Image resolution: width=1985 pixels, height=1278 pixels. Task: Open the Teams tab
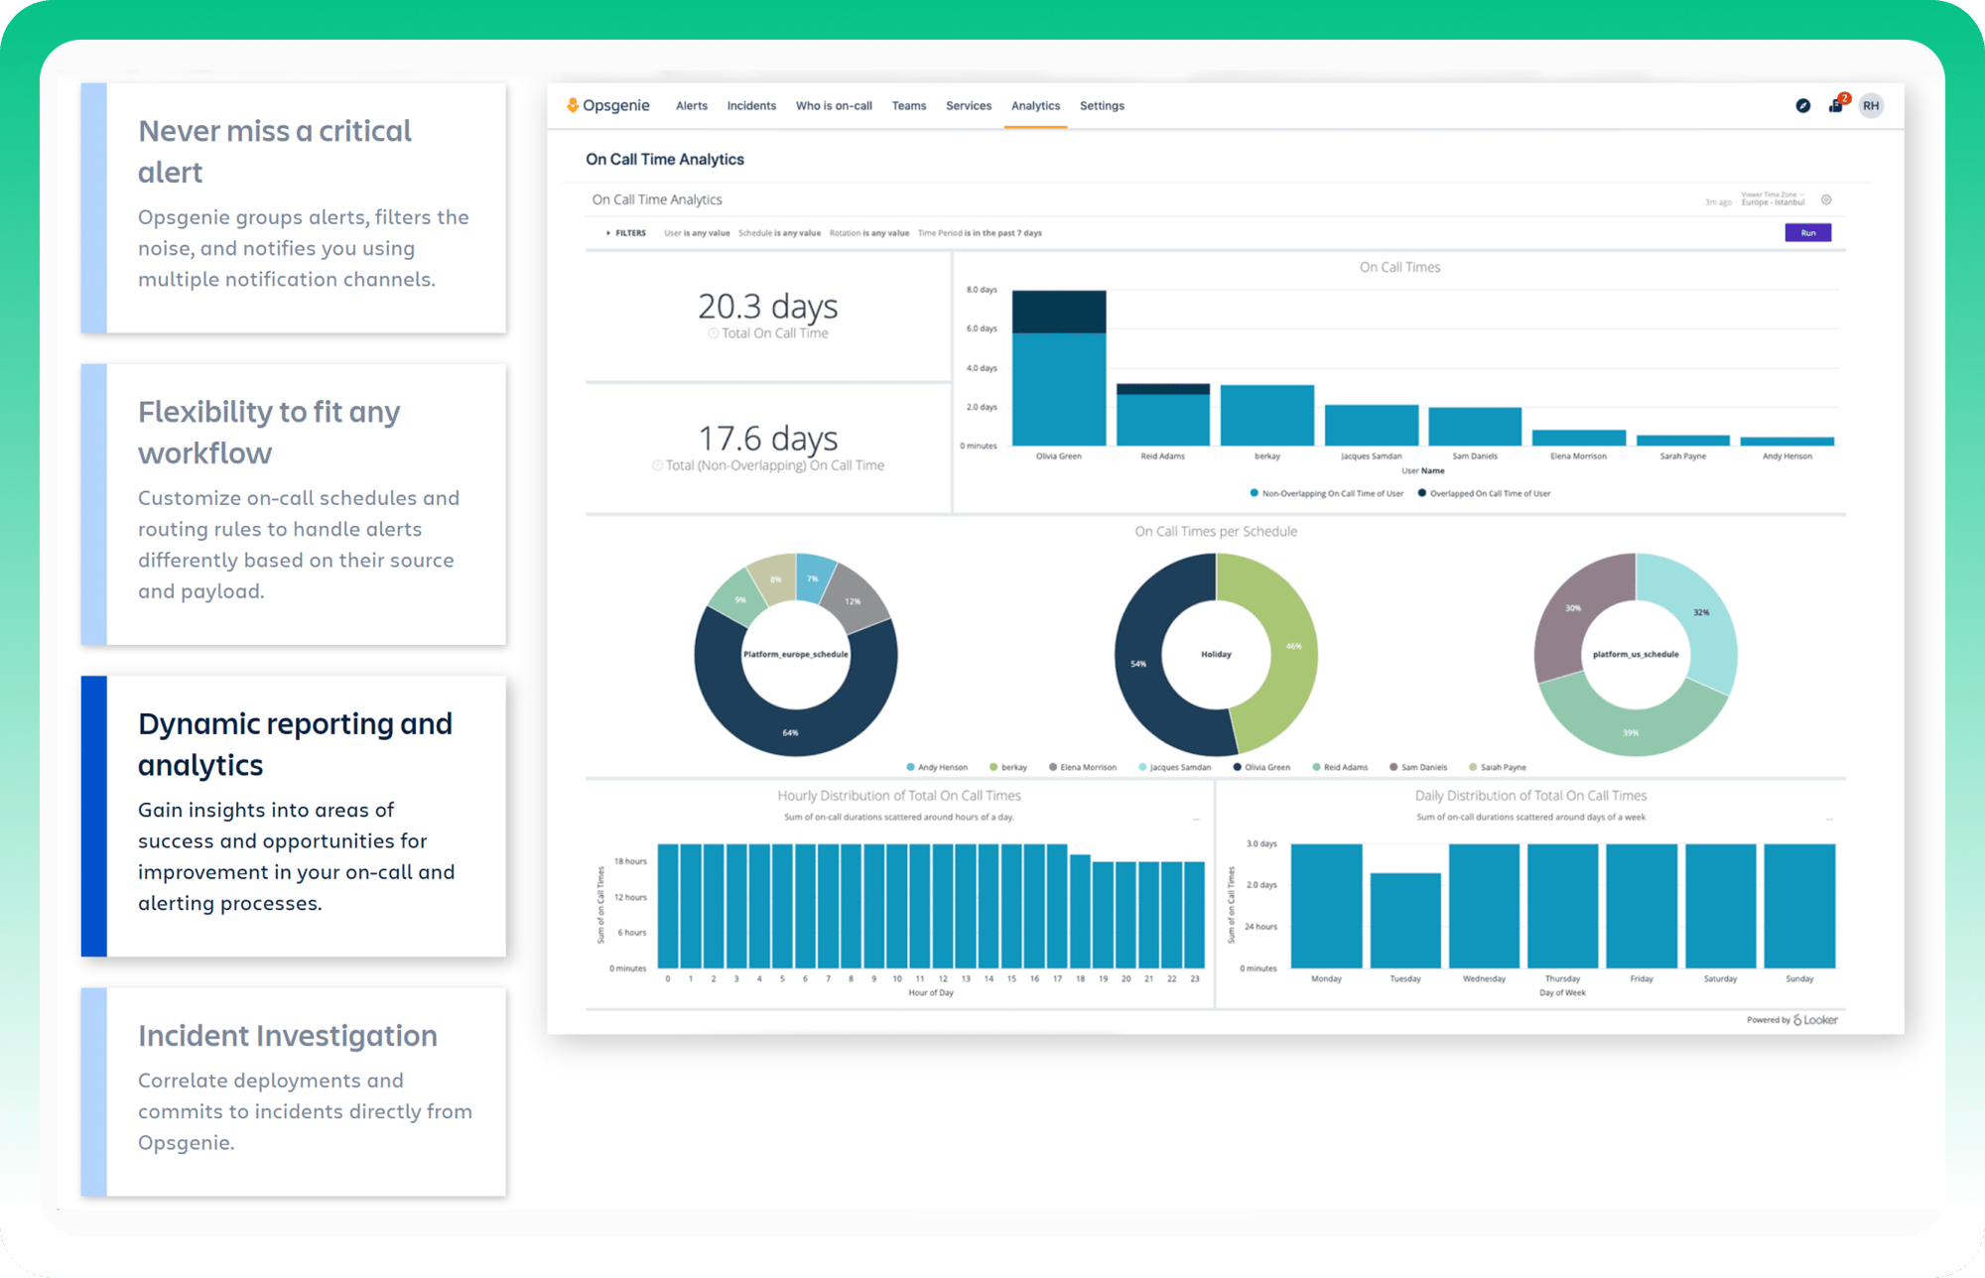pyautogui.click(x=909, y=105)
